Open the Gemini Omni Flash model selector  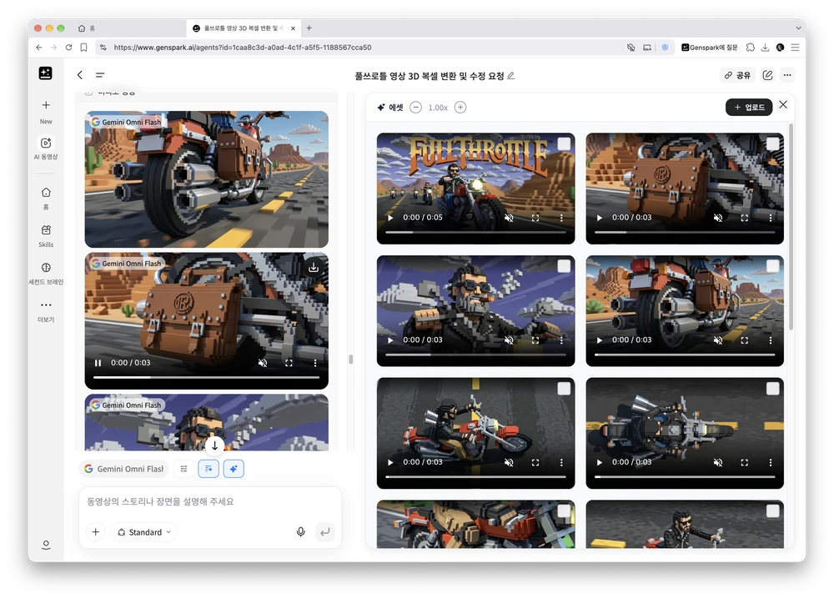click(x=124, y=469)
